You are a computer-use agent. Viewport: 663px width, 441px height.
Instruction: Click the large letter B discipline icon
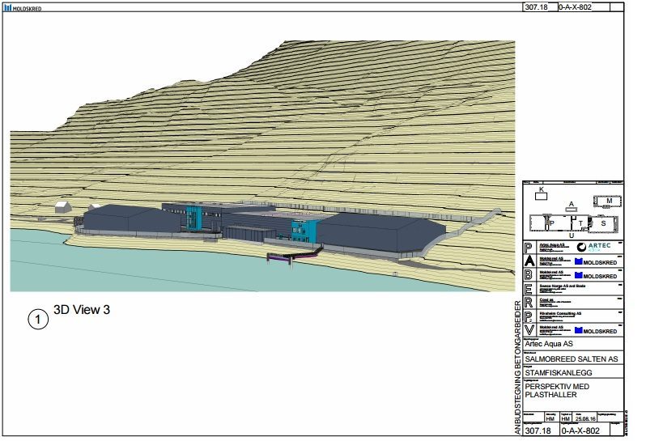pos(529,275)
